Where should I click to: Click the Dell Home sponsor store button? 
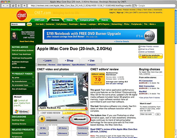pyautogui.click(x=82, y=133)
